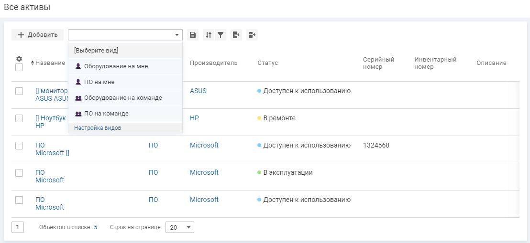Click the filter funnel icon
The height and width of the screenshot is (243, 530).
pyautogui.click(x=221, y=35)
